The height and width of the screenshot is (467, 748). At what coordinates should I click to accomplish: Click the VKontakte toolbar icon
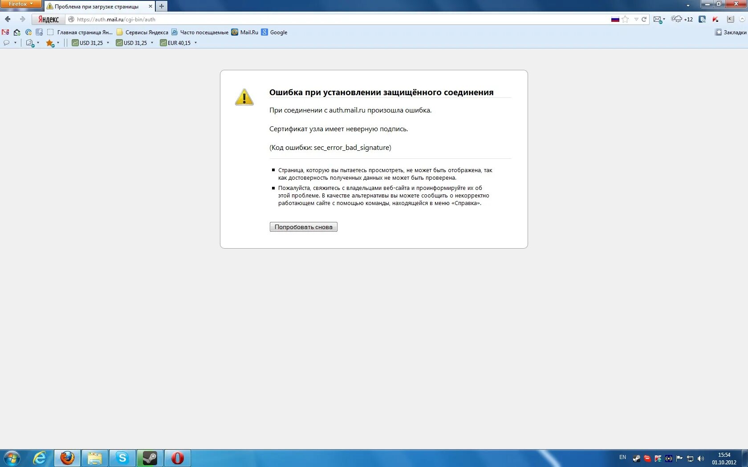[702, 19]
